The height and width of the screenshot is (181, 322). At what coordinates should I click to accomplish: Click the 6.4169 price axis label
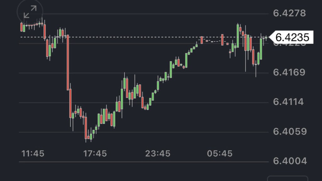point(289,73)
